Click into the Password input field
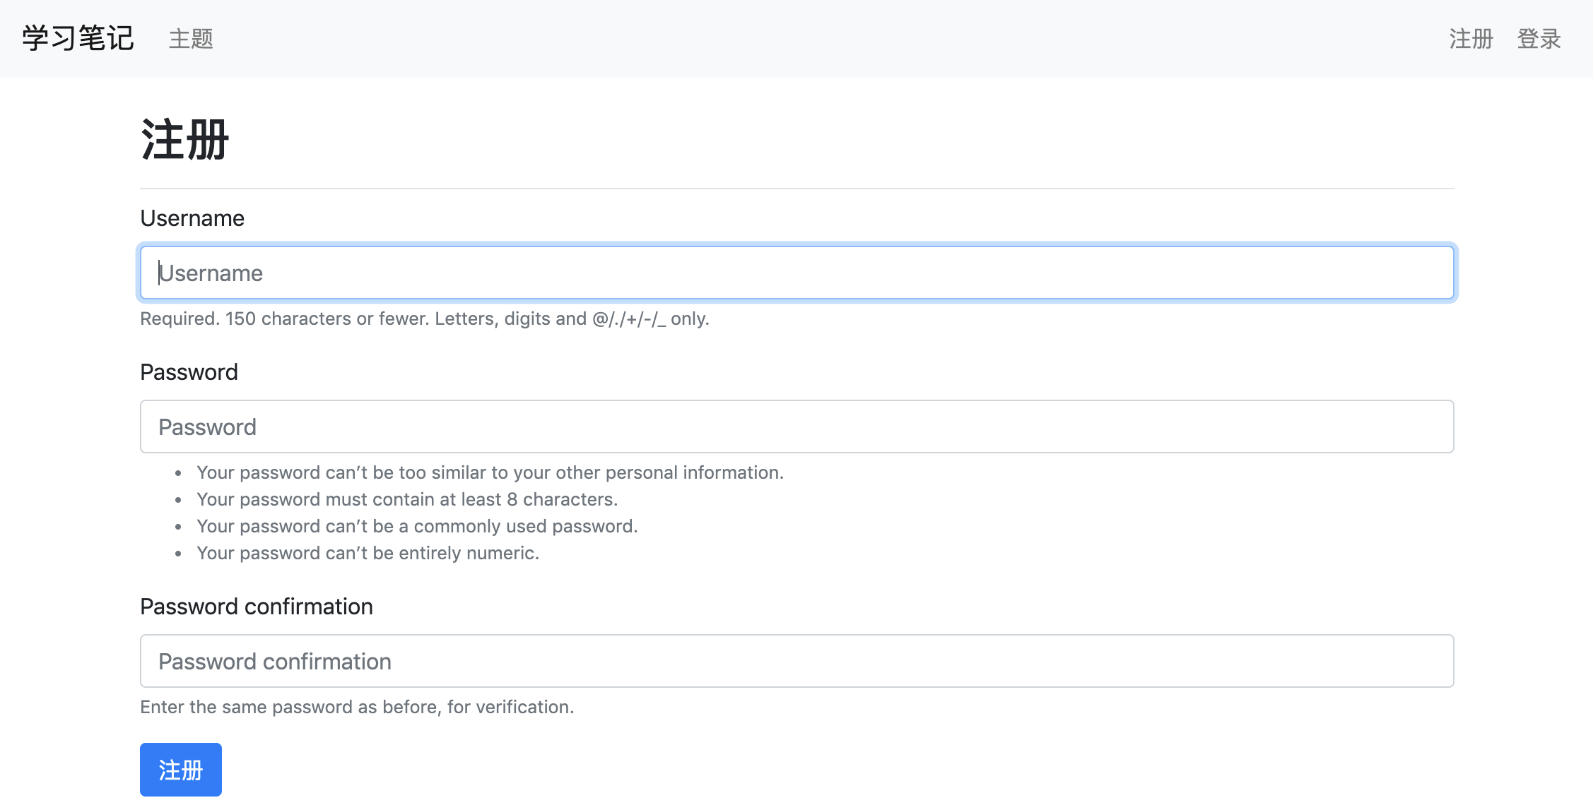 click(x=796, y=427)
